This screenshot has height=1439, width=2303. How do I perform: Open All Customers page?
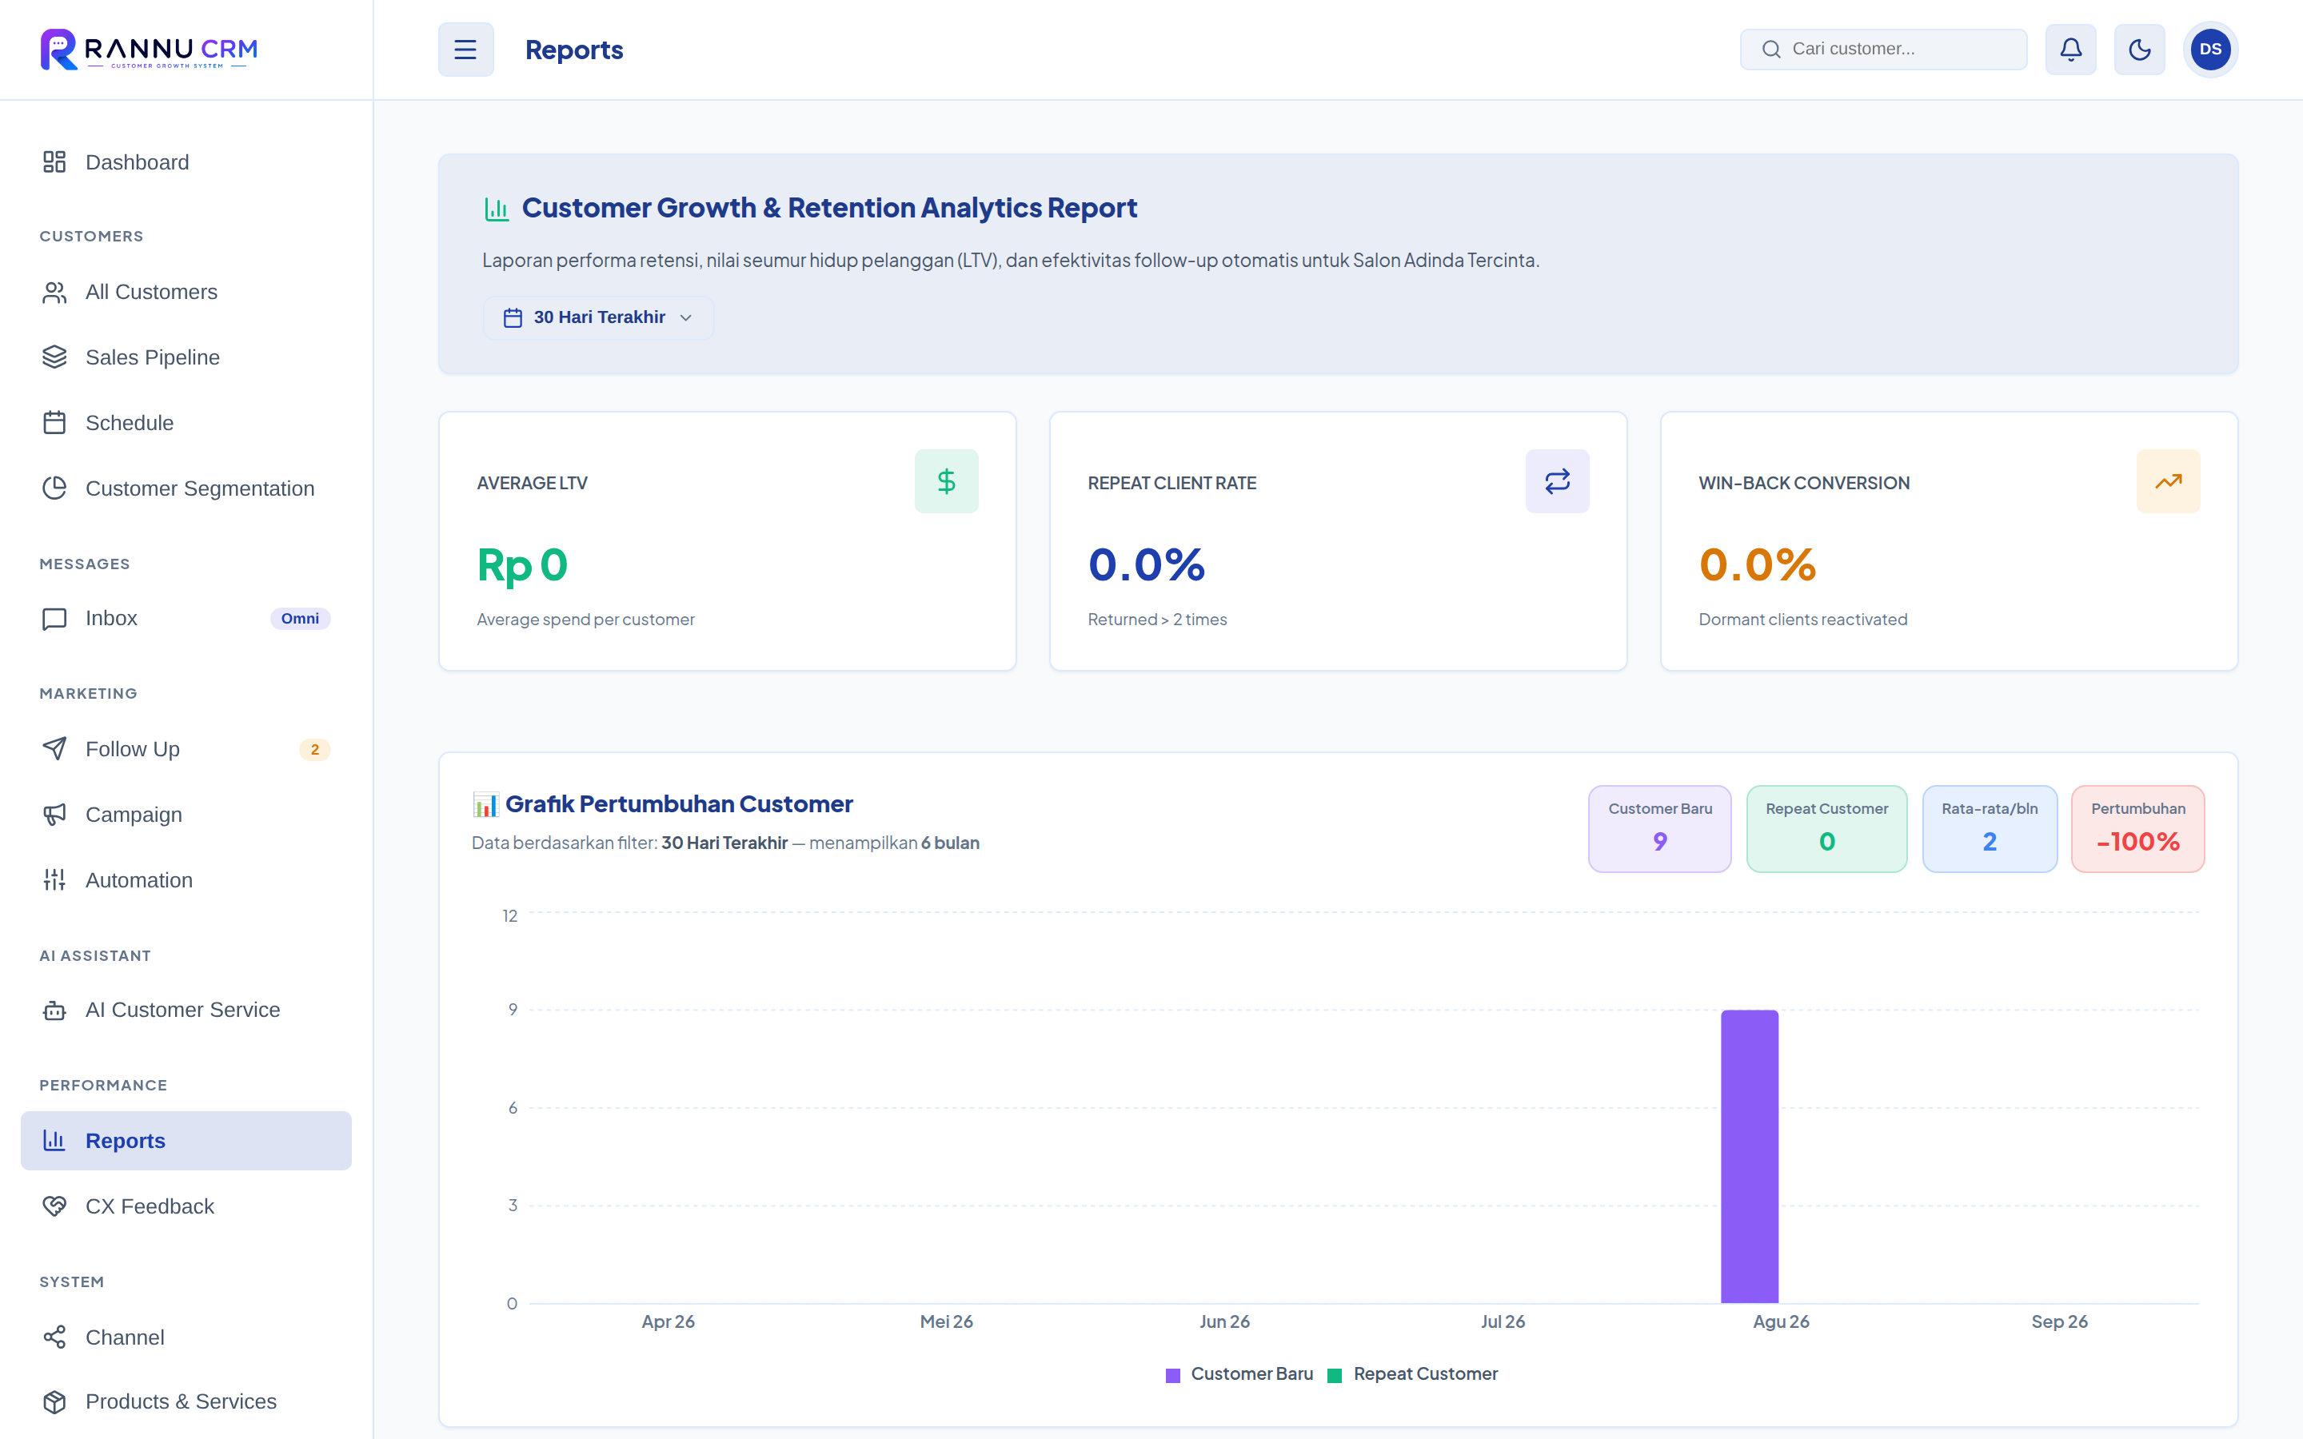click(186, 292)
